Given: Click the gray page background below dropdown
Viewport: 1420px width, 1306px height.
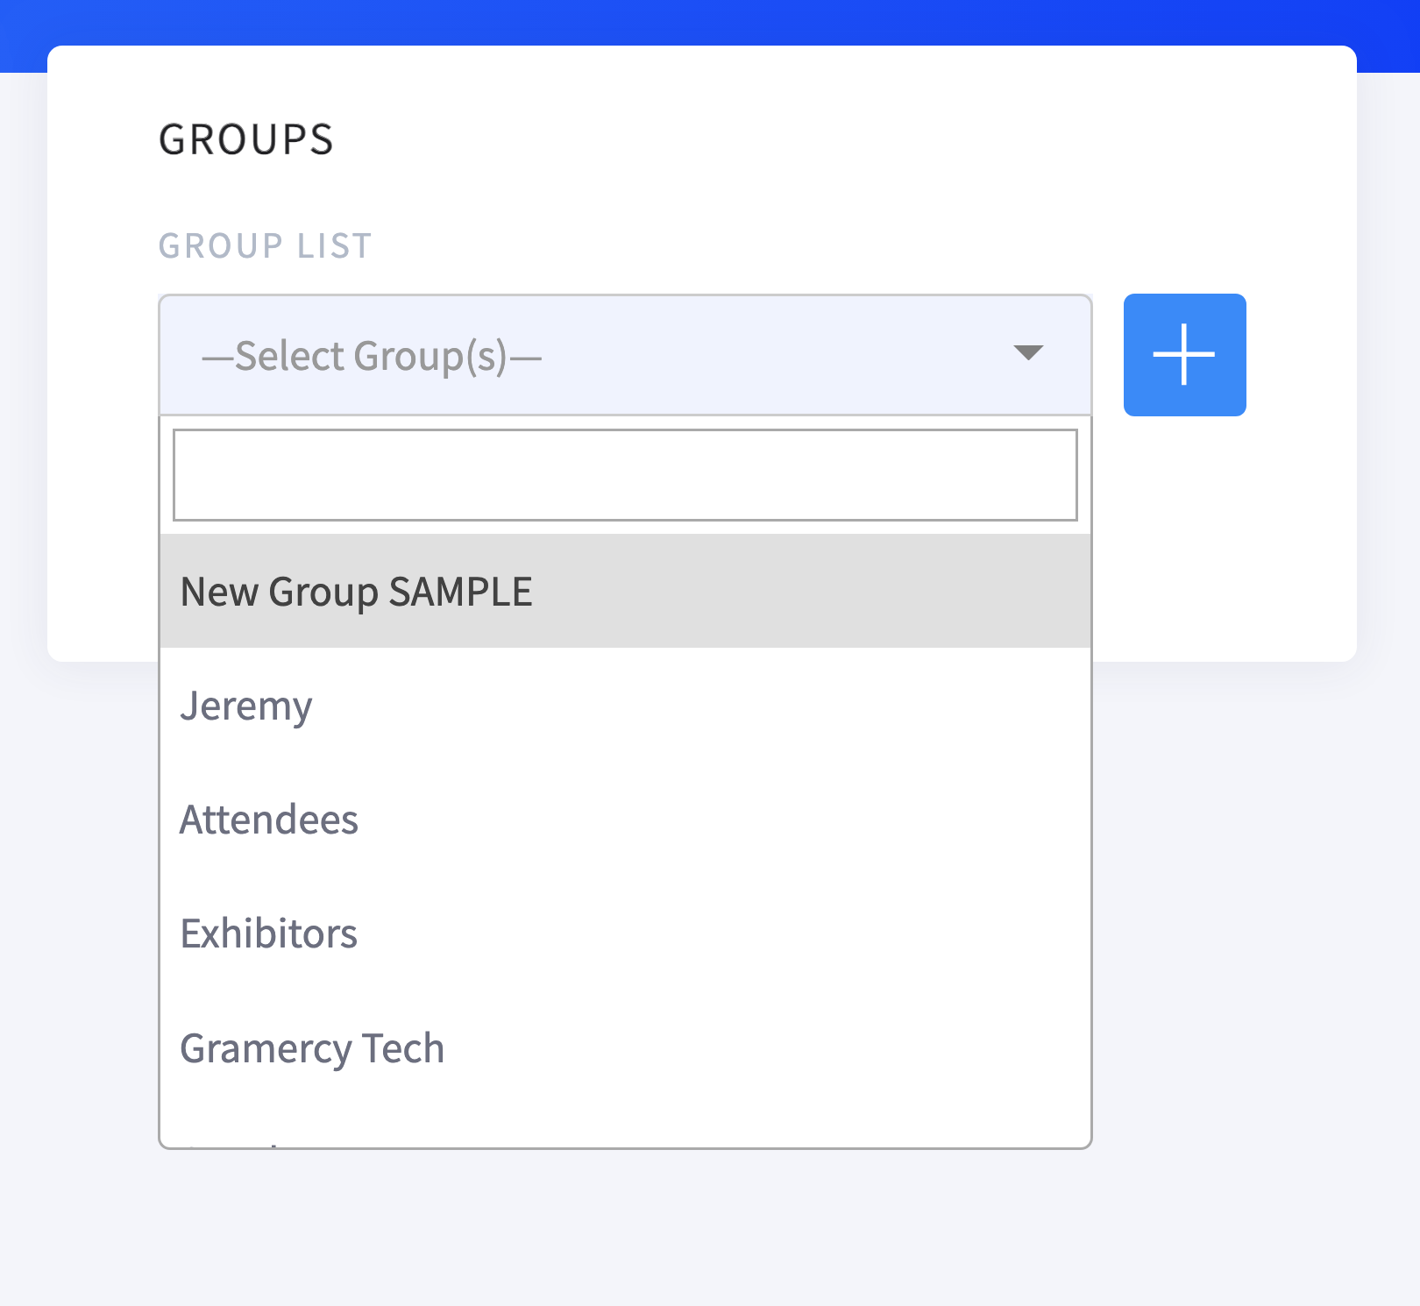Looking at the screenshot, I should 710,1227.
